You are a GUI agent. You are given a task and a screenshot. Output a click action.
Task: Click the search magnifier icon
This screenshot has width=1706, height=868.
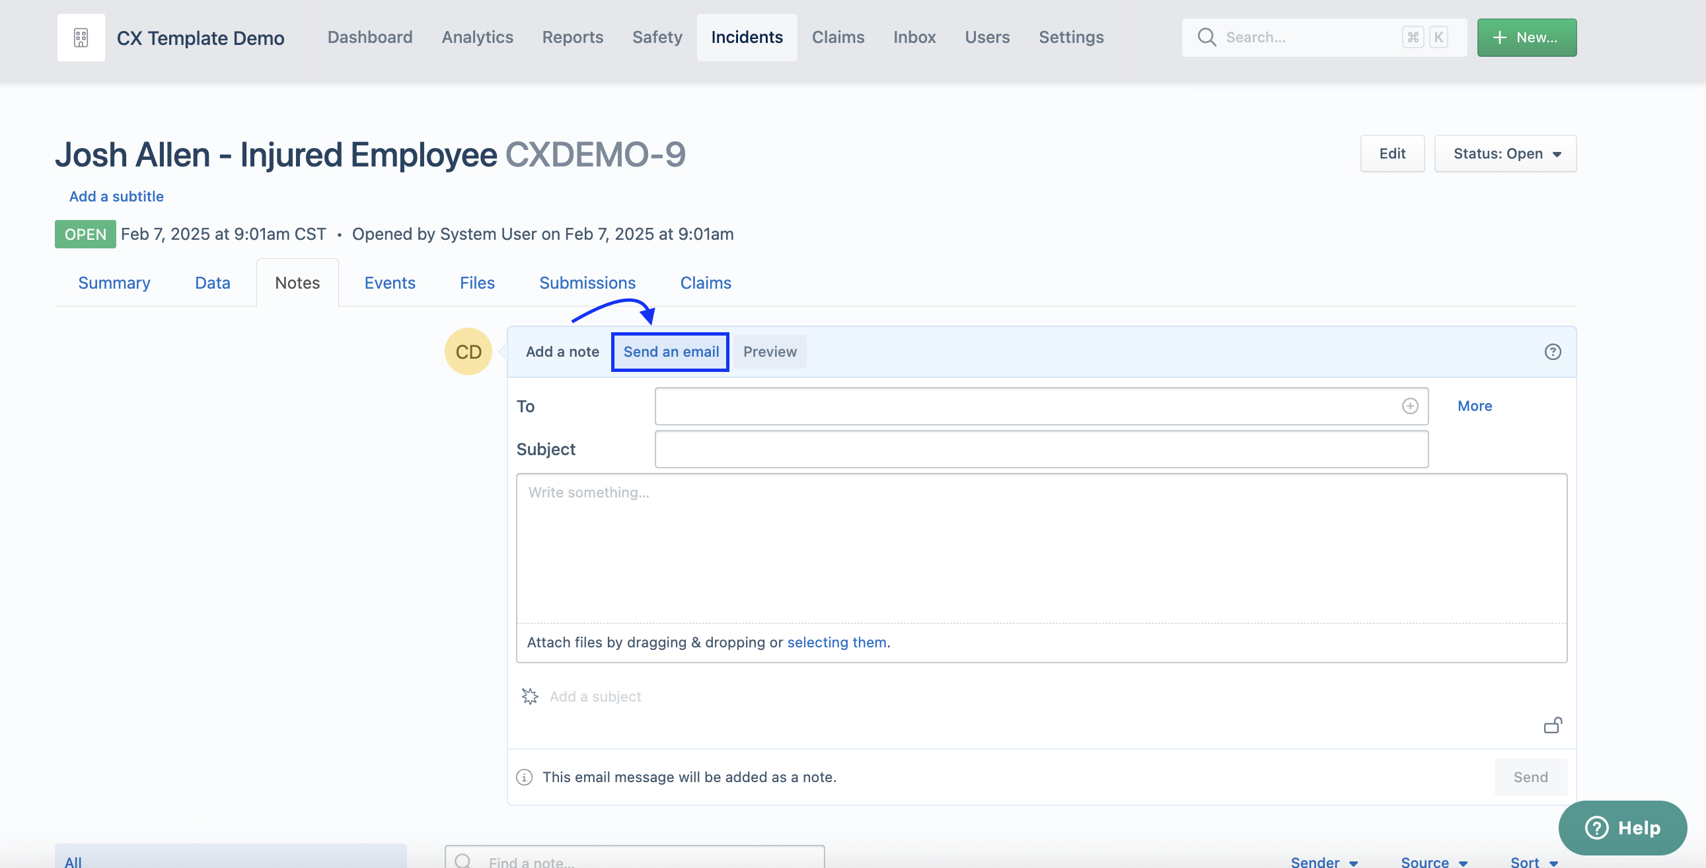(1206, 37)
